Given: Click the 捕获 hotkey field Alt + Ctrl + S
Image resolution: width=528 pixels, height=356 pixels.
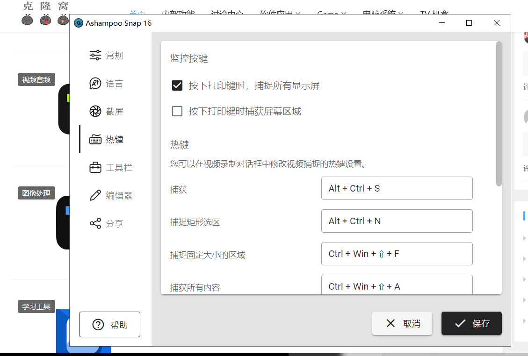Looking at the screenshot, I should [397, 188].
